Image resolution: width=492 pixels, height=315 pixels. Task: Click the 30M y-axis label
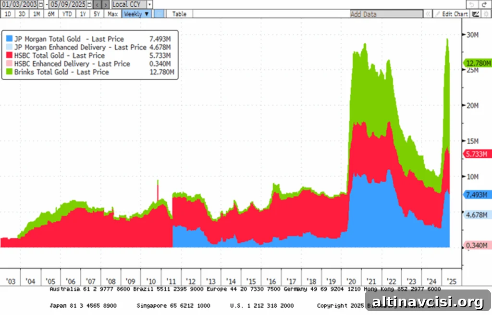tap(473, 35)
